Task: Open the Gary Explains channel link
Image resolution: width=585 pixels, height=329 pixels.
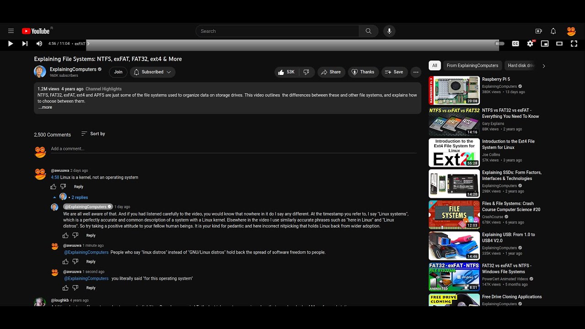Action: tap(493, 123)
